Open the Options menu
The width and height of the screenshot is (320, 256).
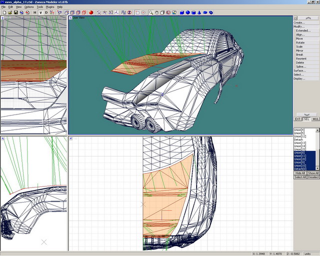[29, 7]
